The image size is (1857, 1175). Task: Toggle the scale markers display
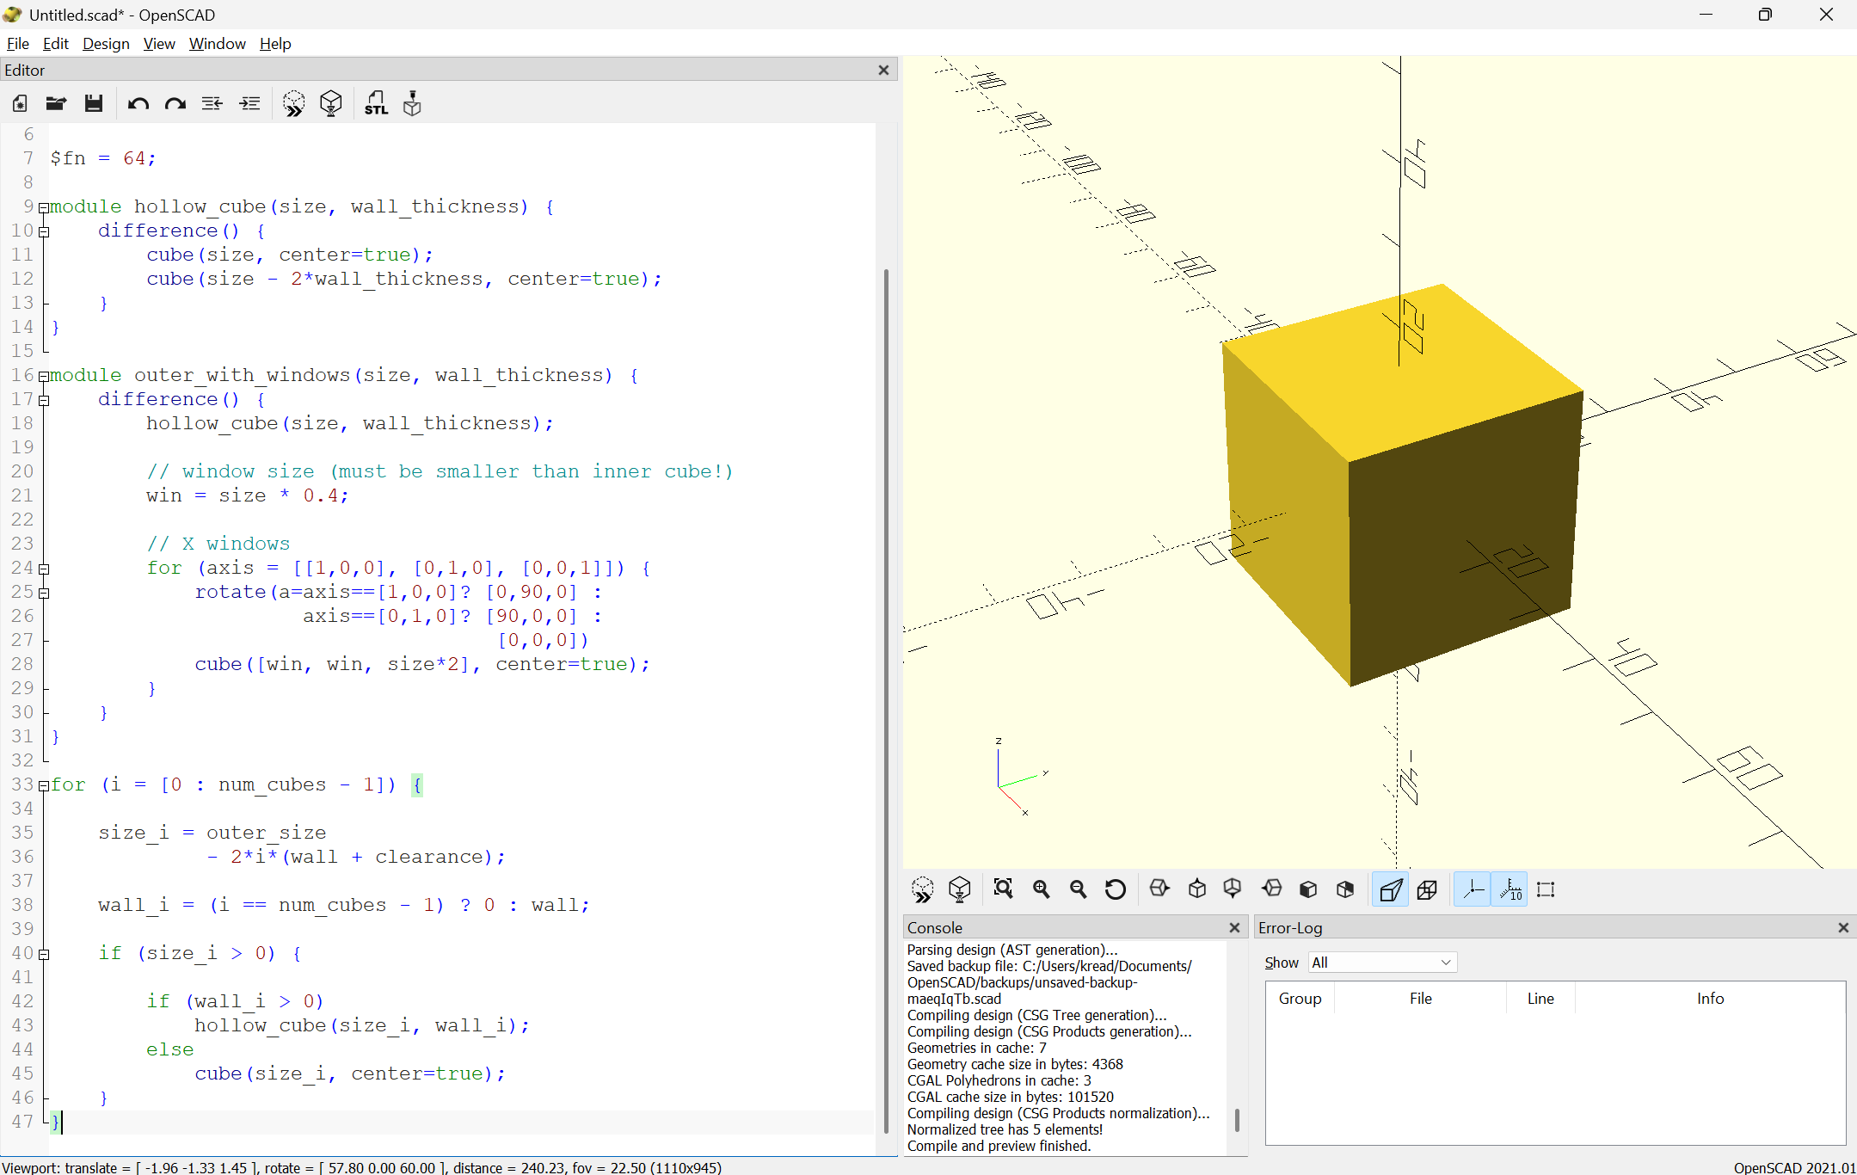coord(1510,889)
